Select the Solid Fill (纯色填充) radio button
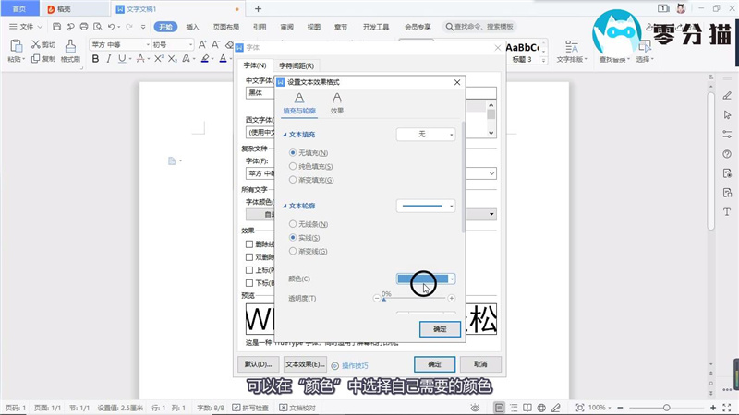Image resolution: width=739 pixels, height=415 pixels. pyautogui.click(x=294, y=166)
